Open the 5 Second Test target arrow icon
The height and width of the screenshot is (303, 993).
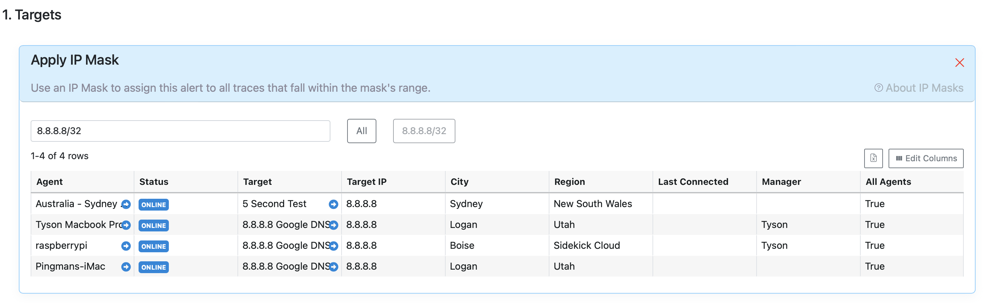pyautogui.click(x=334, y=204)
